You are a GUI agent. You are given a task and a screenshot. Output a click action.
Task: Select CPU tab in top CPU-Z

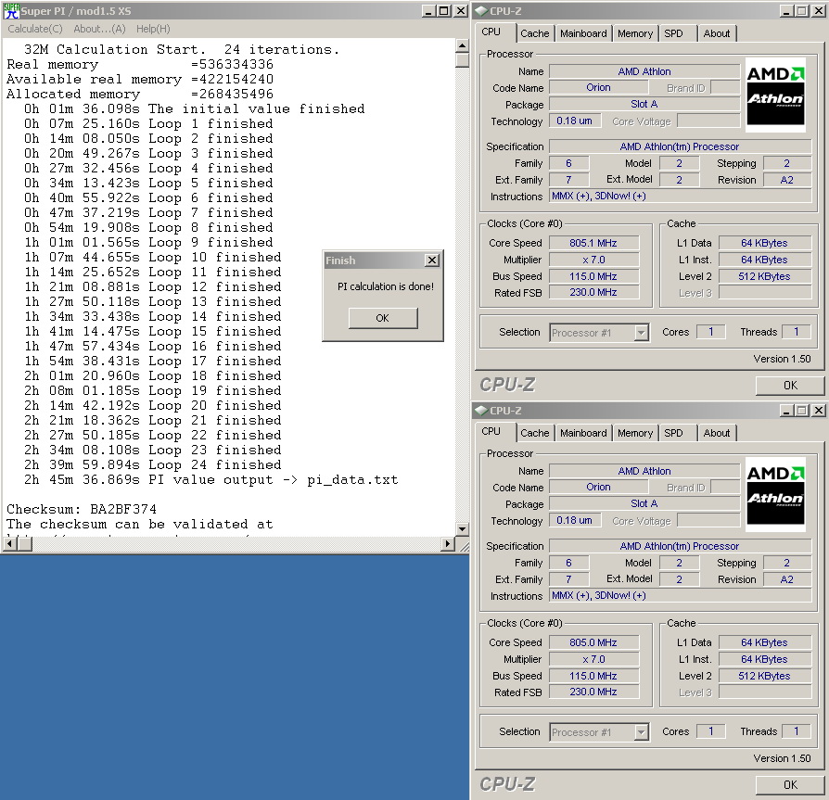point(494,32)
